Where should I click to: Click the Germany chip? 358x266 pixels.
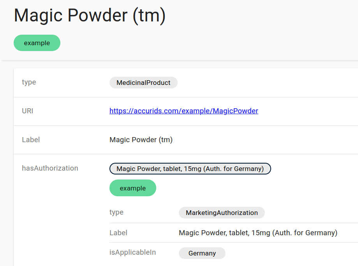[202, 253]
